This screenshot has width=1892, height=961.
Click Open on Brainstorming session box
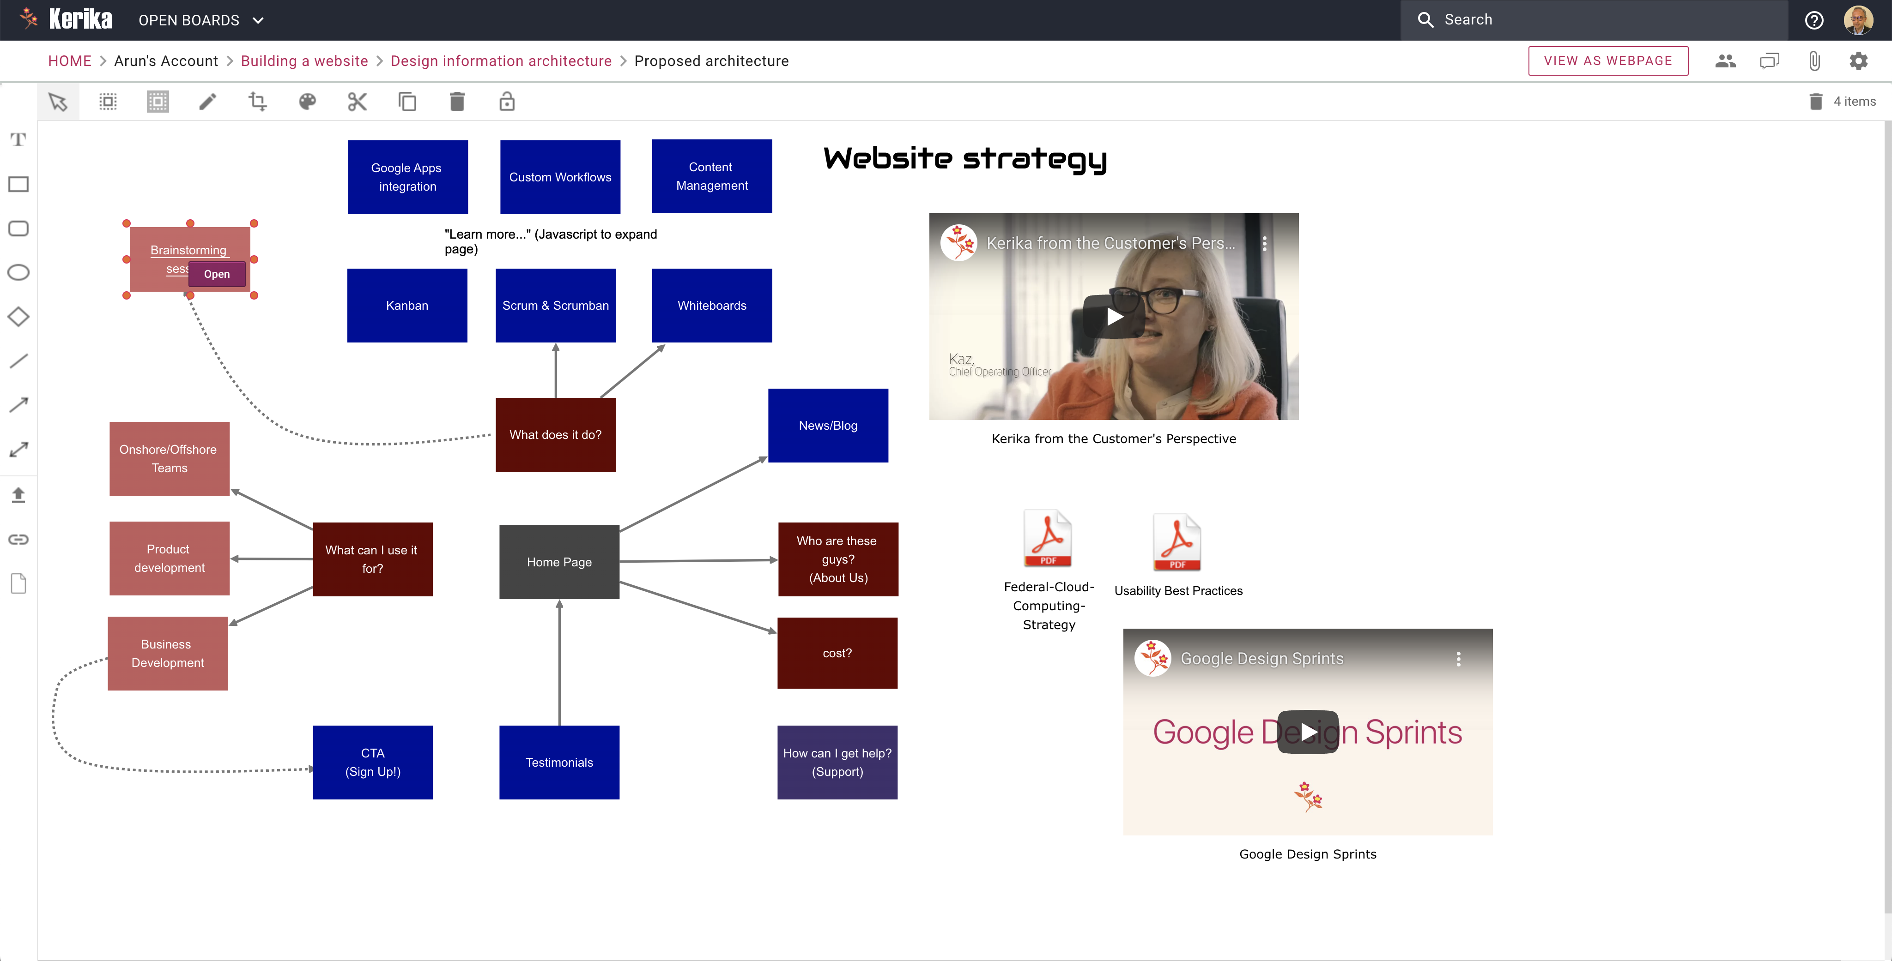coord(217,274)
